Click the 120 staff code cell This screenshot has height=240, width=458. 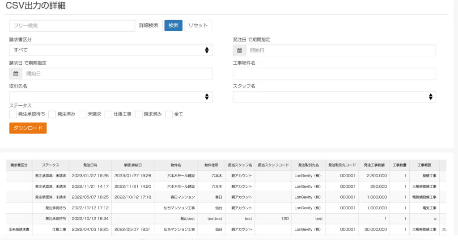[273, 219]
